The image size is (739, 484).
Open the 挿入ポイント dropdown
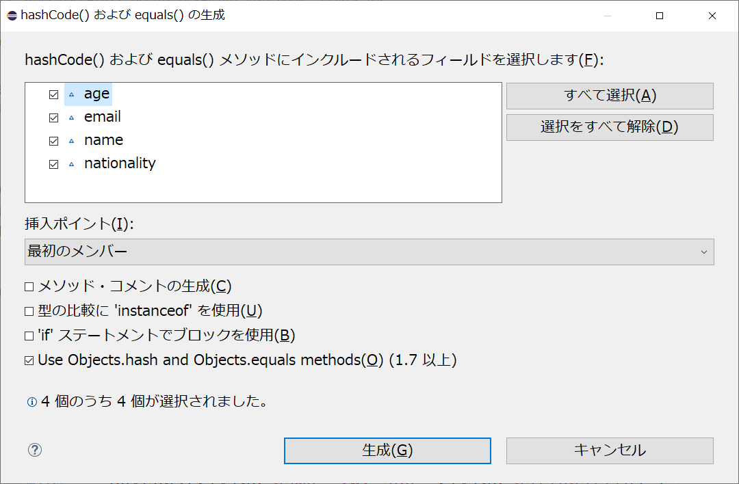coord(369,252)
